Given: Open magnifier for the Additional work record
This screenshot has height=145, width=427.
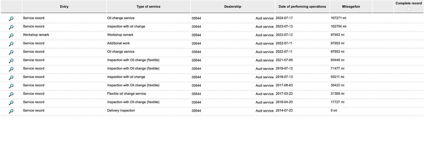Looking at the screenshot, I should (11, 44).
